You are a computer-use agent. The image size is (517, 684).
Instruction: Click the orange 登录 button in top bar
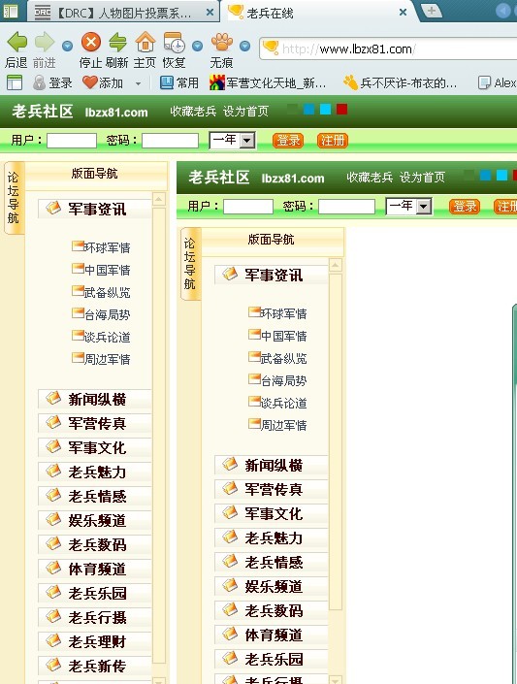coord(288,141)
